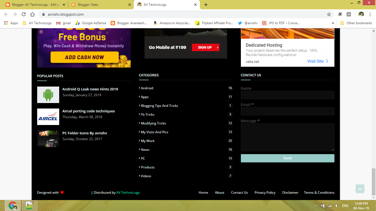Click the volume icon in system tray
The height and width of the screenshot is (211, 376).
pyautogui.click(x=336, y=206)
